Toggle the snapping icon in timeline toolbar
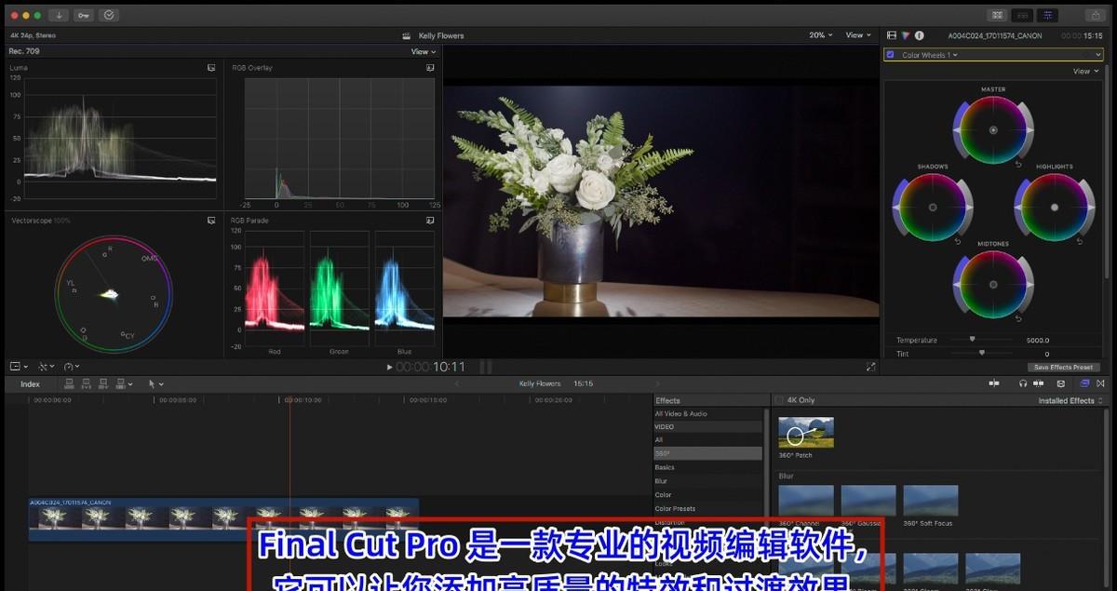This screenshot has height=591, width=1117. (1039, 383)
